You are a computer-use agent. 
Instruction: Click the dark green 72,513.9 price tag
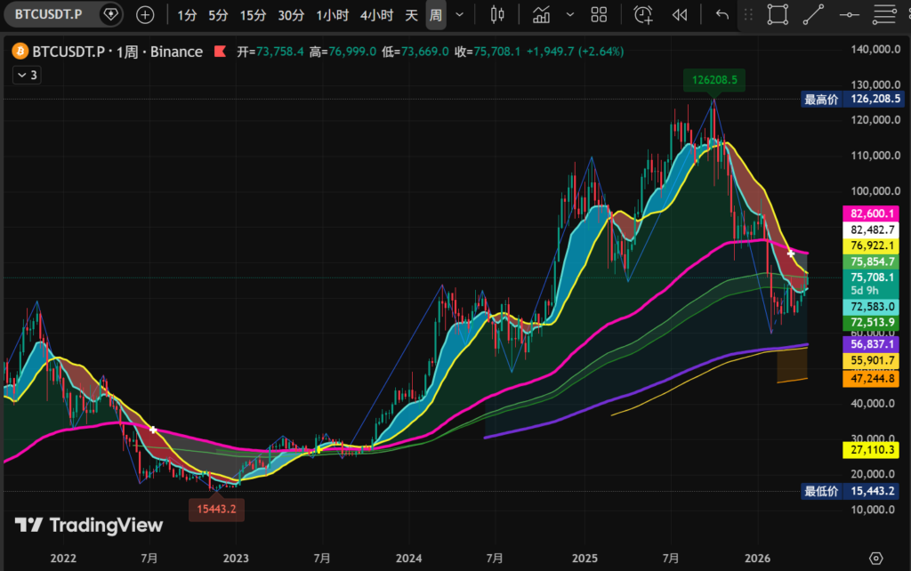pos(872,322)
